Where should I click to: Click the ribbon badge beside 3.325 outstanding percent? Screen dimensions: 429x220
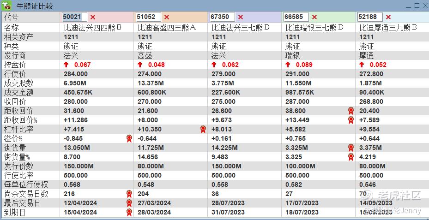[x=351, y=157]
